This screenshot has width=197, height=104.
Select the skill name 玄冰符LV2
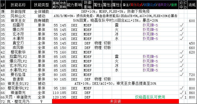[x=18, y=65]
